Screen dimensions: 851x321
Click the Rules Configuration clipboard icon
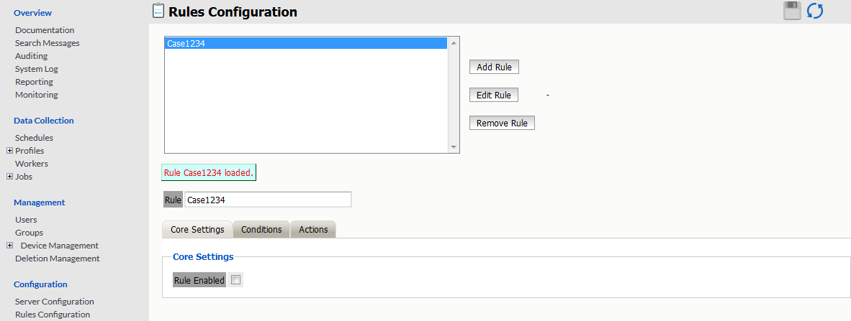158,11
